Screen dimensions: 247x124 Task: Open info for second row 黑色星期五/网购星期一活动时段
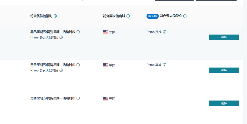[78, 65]
